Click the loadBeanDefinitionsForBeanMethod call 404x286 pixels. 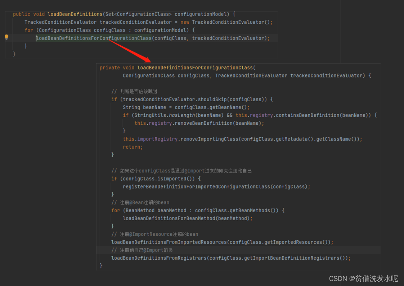[168, 218]
